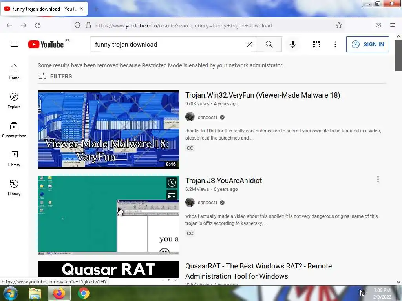
Task: Open danooct1 channel name under YouAreAnIdiot
Action: [207, 203]
